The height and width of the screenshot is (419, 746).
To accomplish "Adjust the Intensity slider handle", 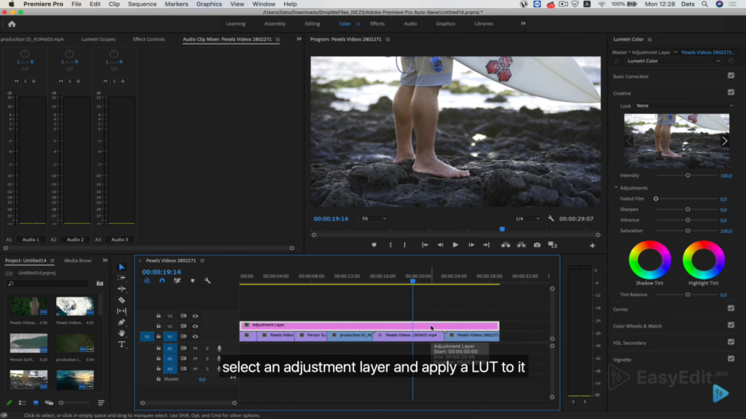I will [x=688, y=175].
